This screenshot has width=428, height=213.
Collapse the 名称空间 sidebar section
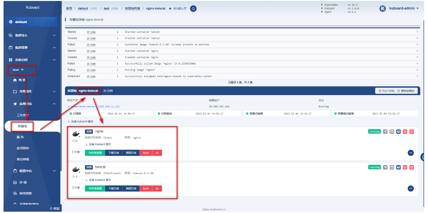tap(32, 60)
